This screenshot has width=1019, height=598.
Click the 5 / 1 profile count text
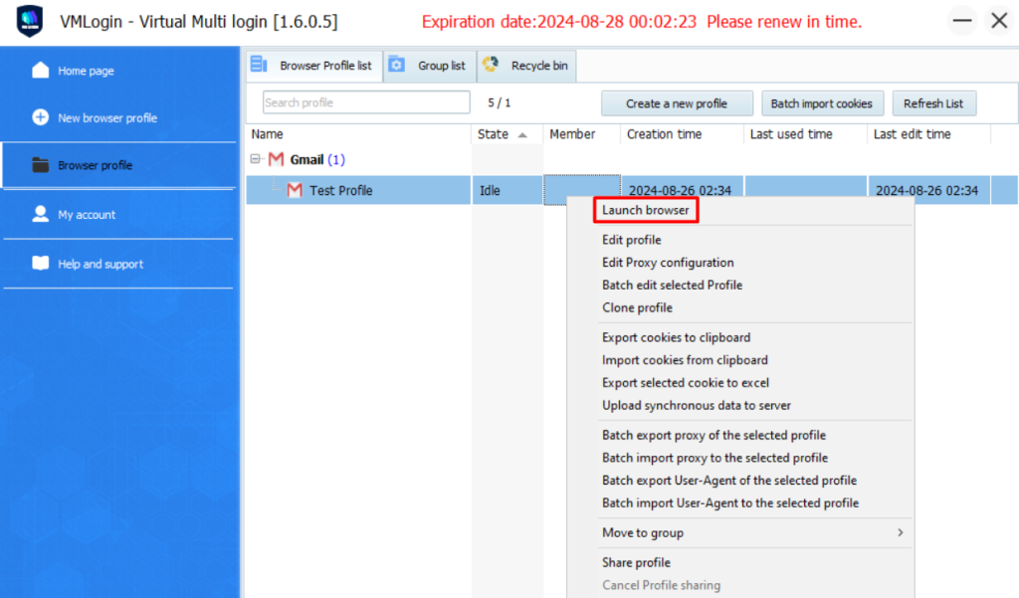coord(500,102)
